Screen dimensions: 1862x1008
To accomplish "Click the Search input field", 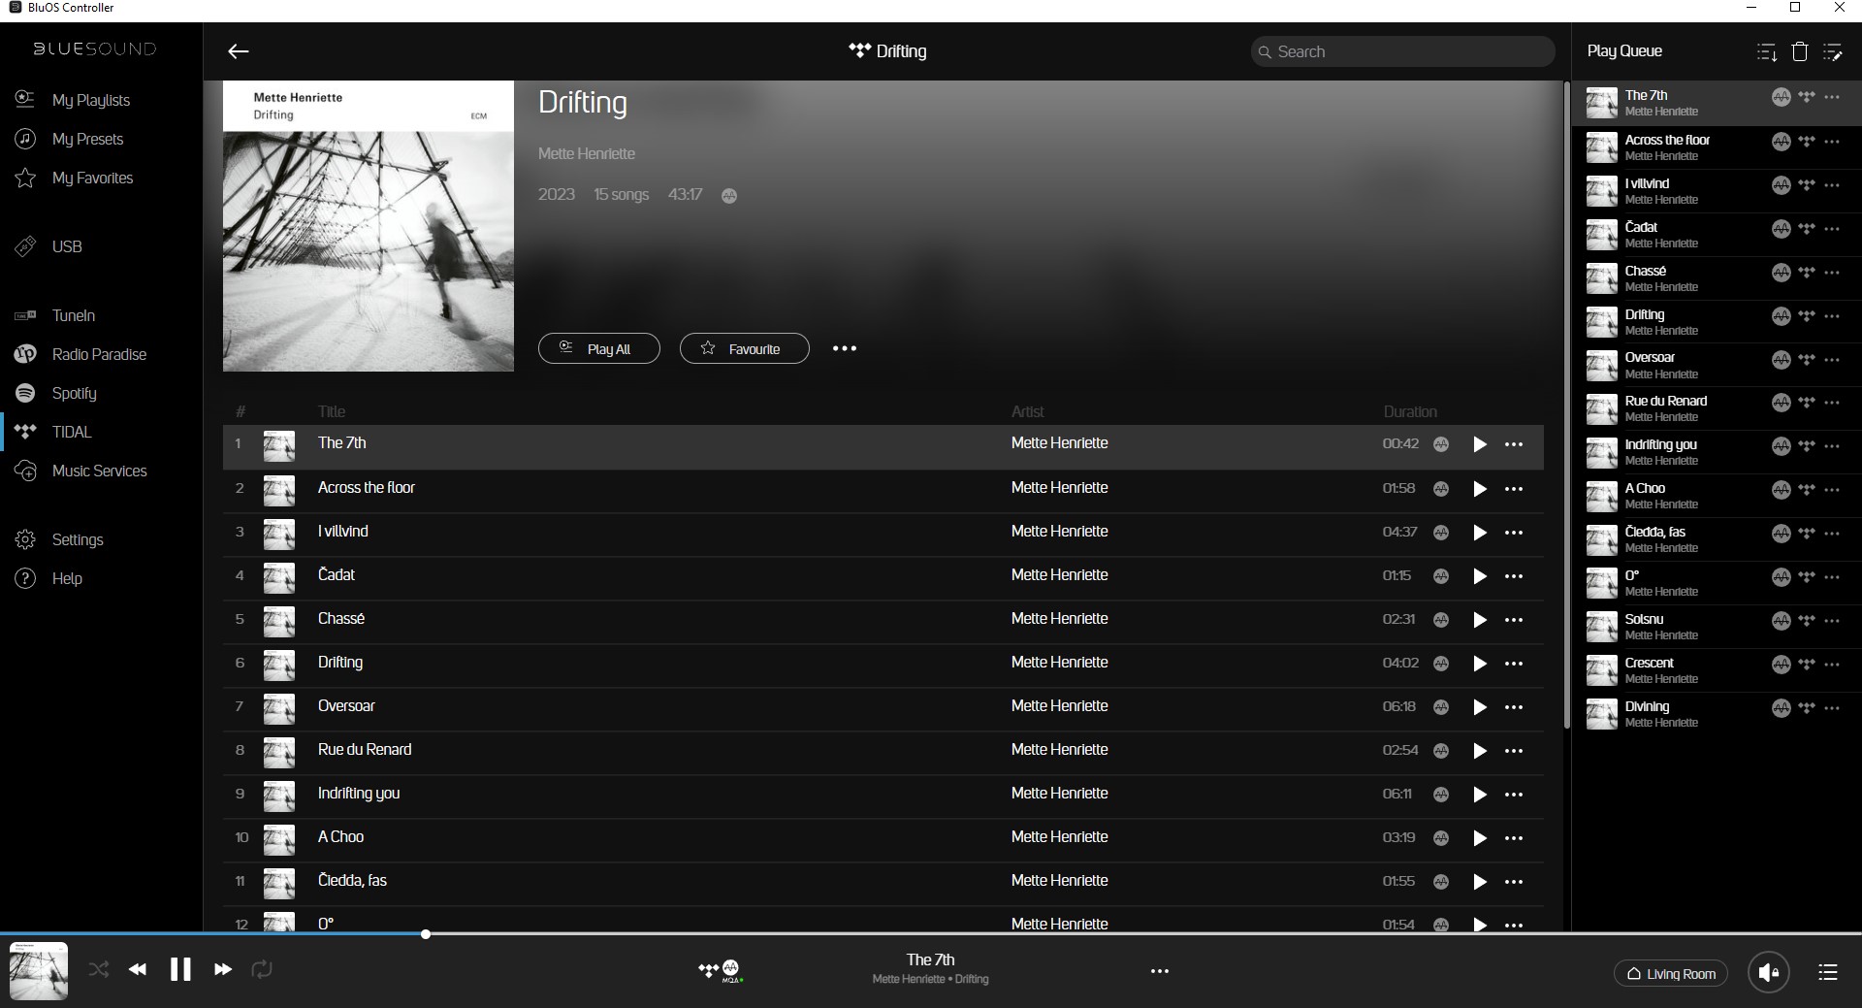I will pos(1402,51).
